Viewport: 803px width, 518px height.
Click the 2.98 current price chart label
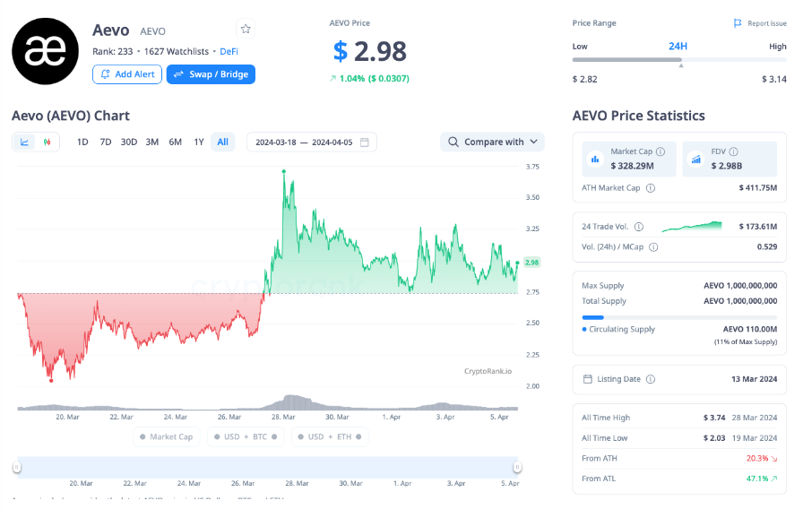pos(532,263)
